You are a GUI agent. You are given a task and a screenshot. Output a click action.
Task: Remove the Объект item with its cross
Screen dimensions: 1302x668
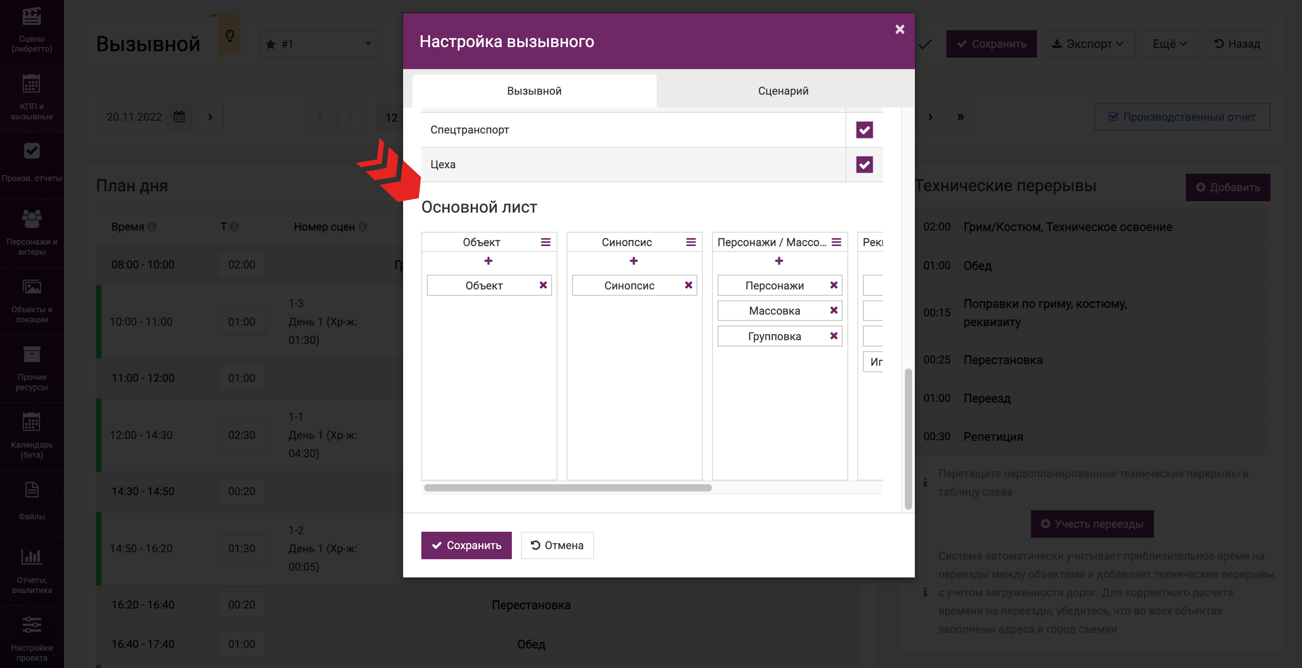coord(543,285)
